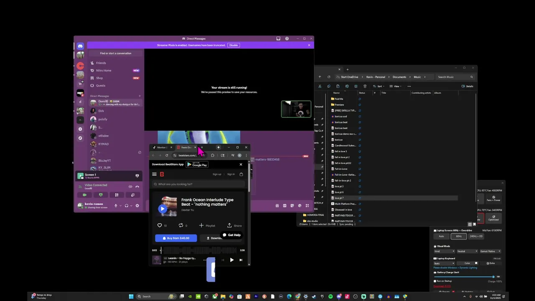Click Sign in link on BeatStars

(231, 174)
